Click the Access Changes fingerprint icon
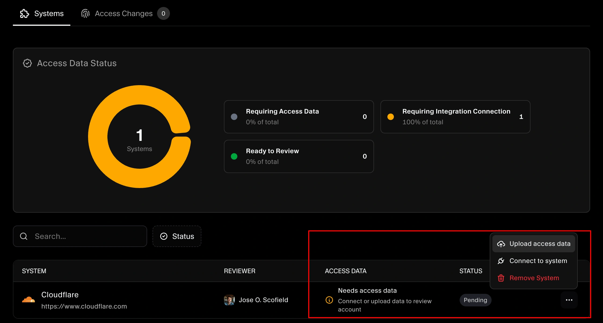This screenshot has width=603, height=323. (x=85, y=13)
